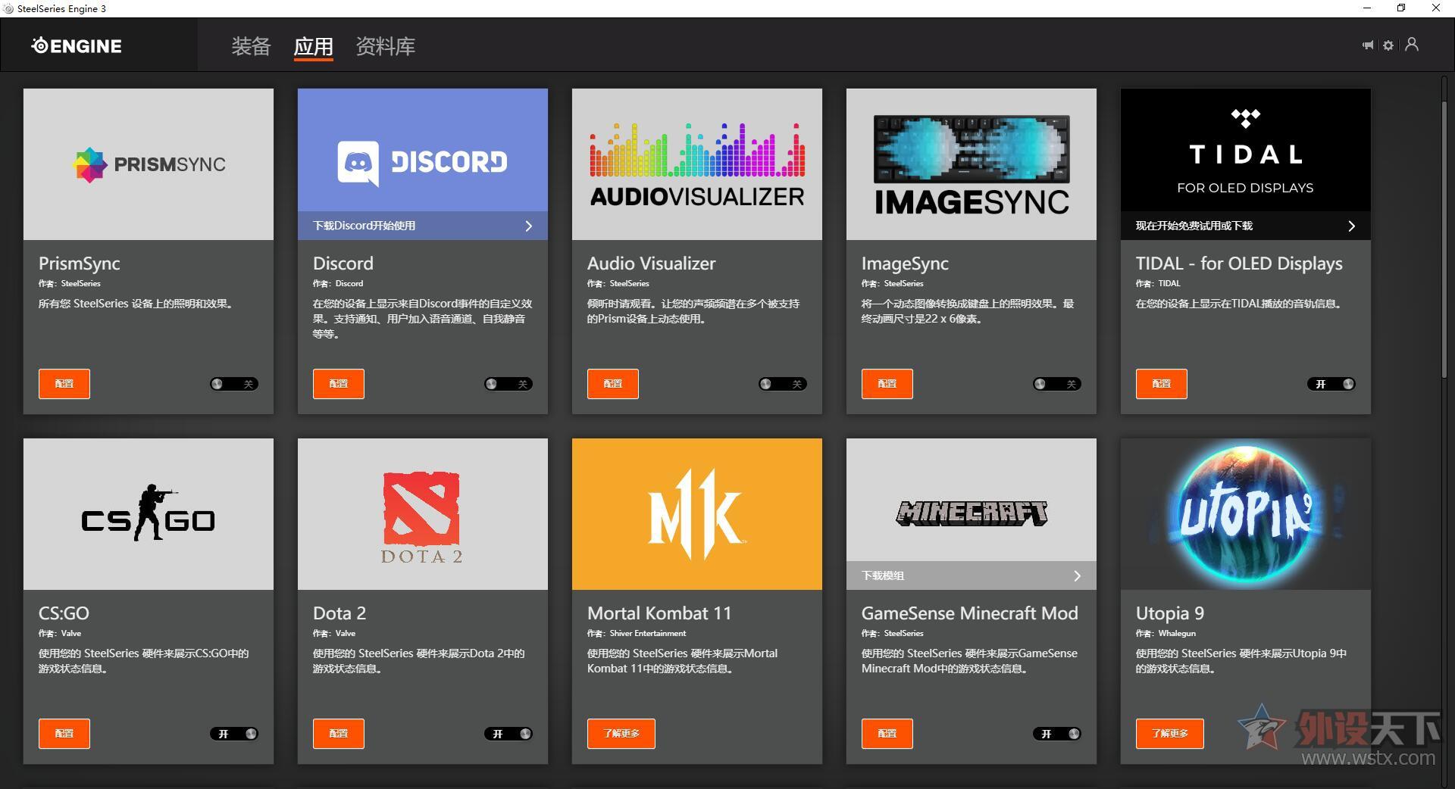The width and height of the screenshot is (1455, 789).
Task: Open Minecraft Mod 配置 button
Action: [887, 734]
